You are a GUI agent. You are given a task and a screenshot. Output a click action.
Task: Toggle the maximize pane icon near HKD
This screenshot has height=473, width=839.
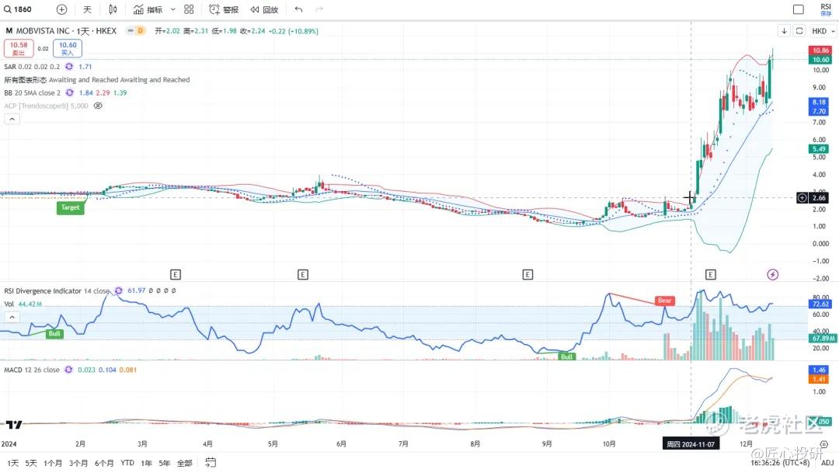(x=799, y=31)
